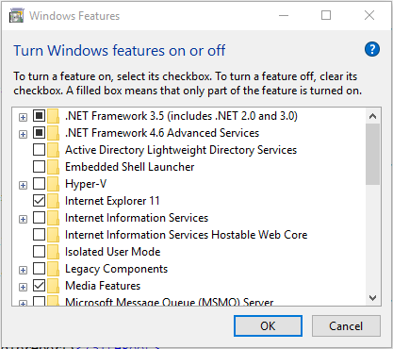This screenshot has width=393, height=349.
Task: Select the "Isolated User Mode" label
Action: coord(113,252)
